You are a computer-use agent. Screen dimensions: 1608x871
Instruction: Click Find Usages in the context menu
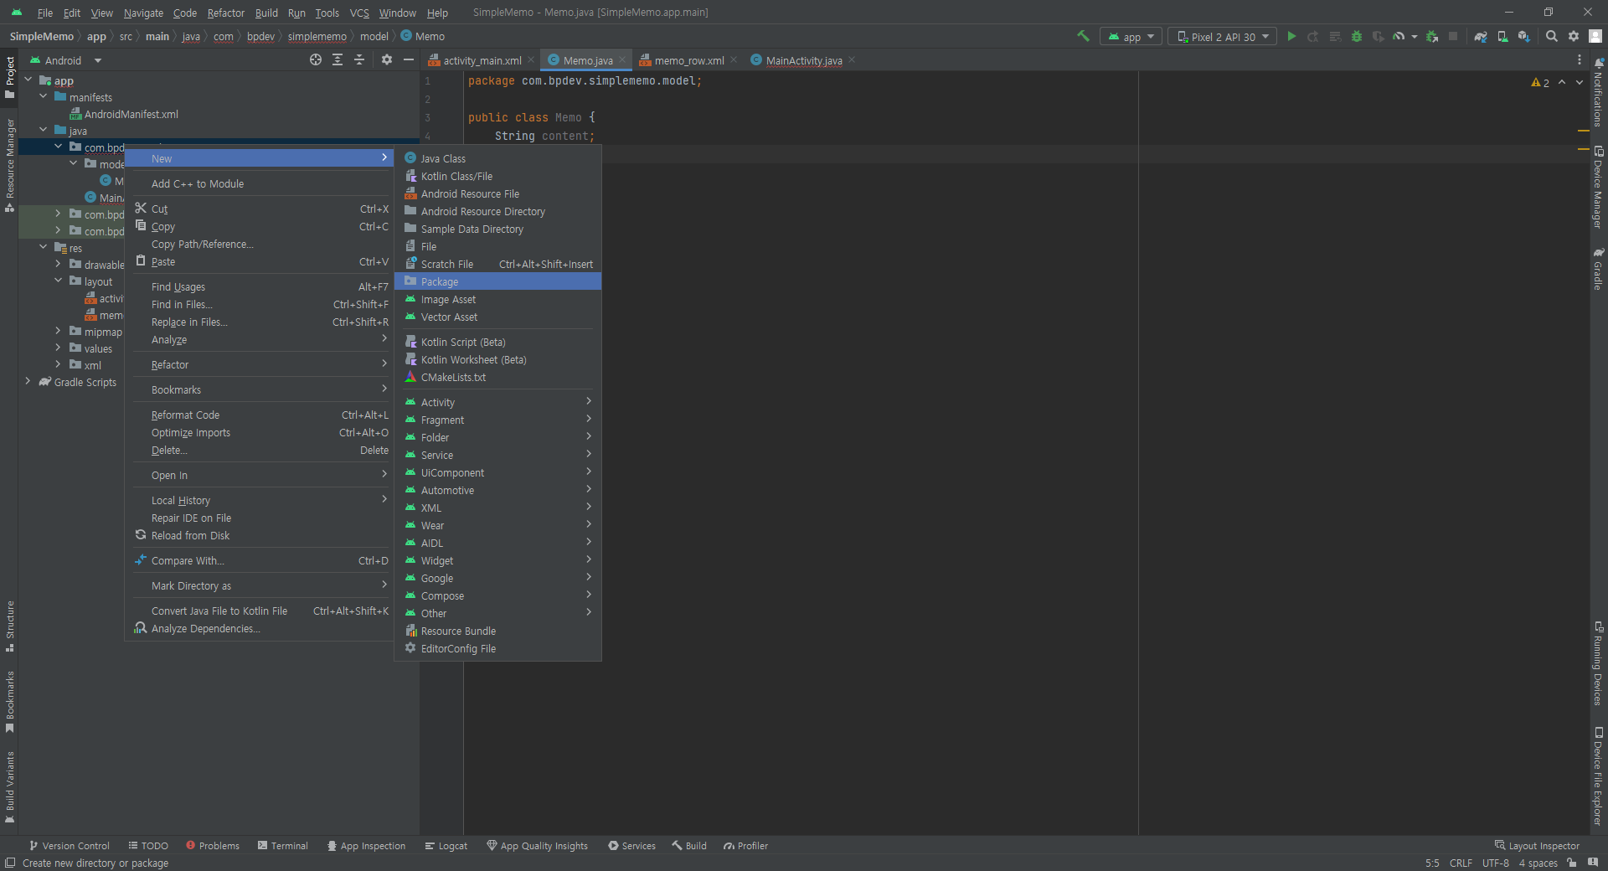point(259,286)
